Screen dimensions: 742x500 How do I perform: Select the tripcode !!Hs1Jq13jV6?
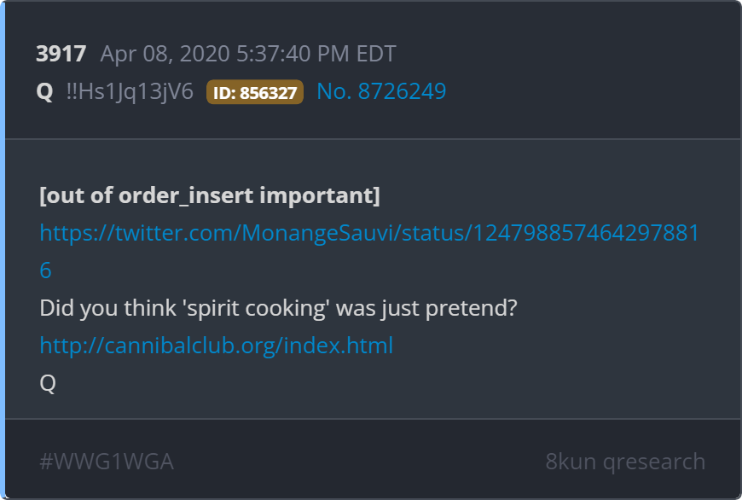click(130, 91)
